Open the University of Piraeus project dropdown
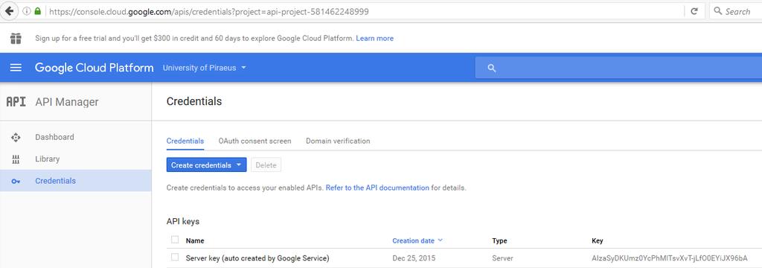Image resolution: width=762 pixels, height=268 pixels. [x=205, y=68]
